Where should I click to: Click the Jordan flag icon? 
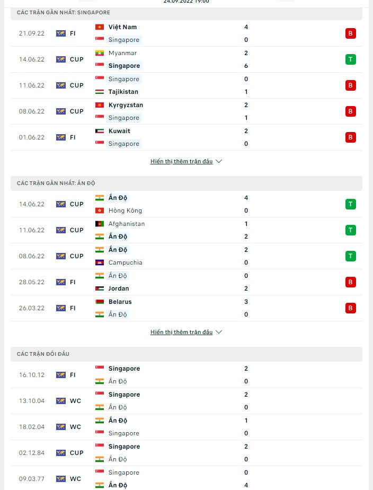(100, 288)
